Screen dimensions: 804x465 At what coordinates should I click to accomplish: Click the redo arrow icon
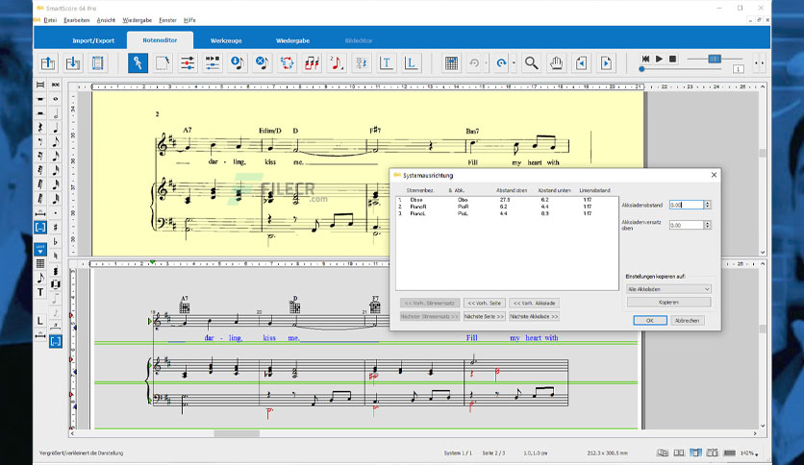pos(501,63)
